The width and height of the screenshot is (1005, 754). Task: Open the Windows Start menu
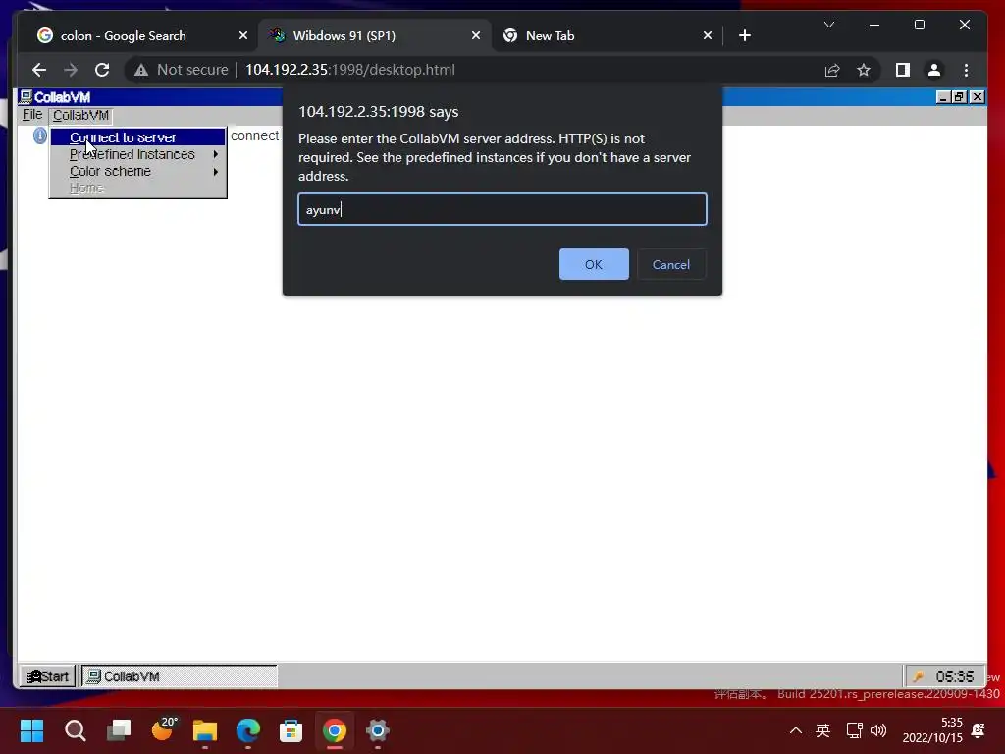[x=31, y=730]
